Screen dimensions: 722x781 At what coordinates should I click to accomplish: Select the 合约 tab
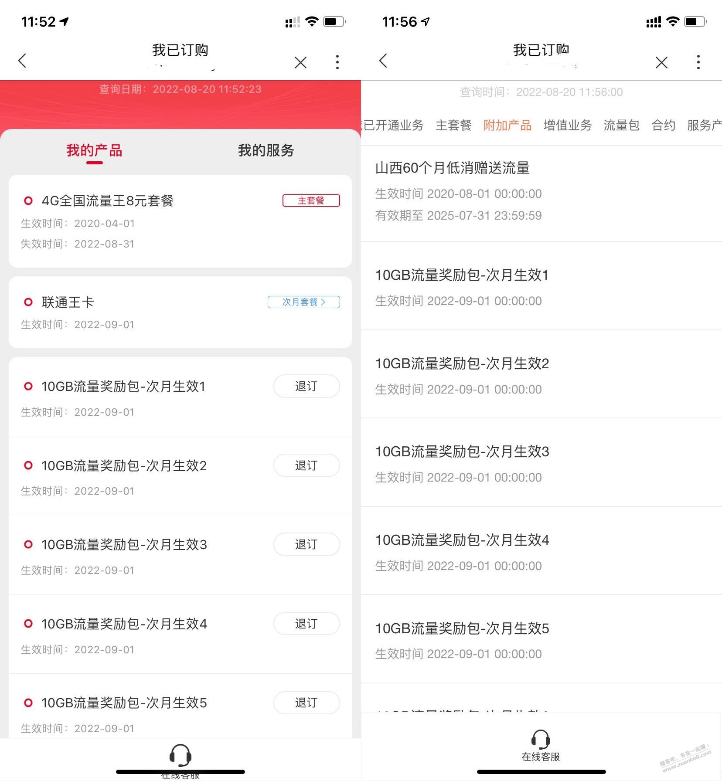[x=663, y=126]
